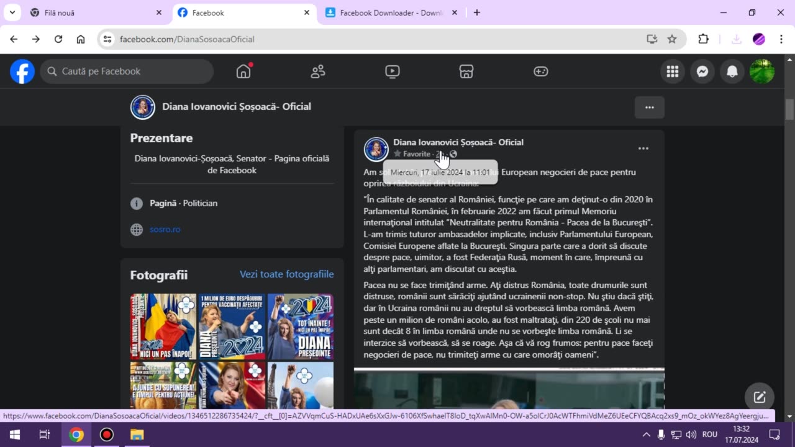Image resolution: width=795 pixels, height=447 pixels.
Task: Open the Video (Watch) icon
Action: (392, 71)
